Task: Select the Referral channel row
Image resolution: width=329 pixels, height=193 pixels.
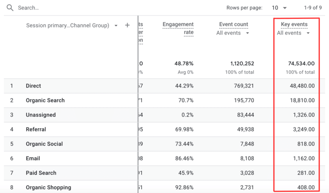Action: coord(36,129)
